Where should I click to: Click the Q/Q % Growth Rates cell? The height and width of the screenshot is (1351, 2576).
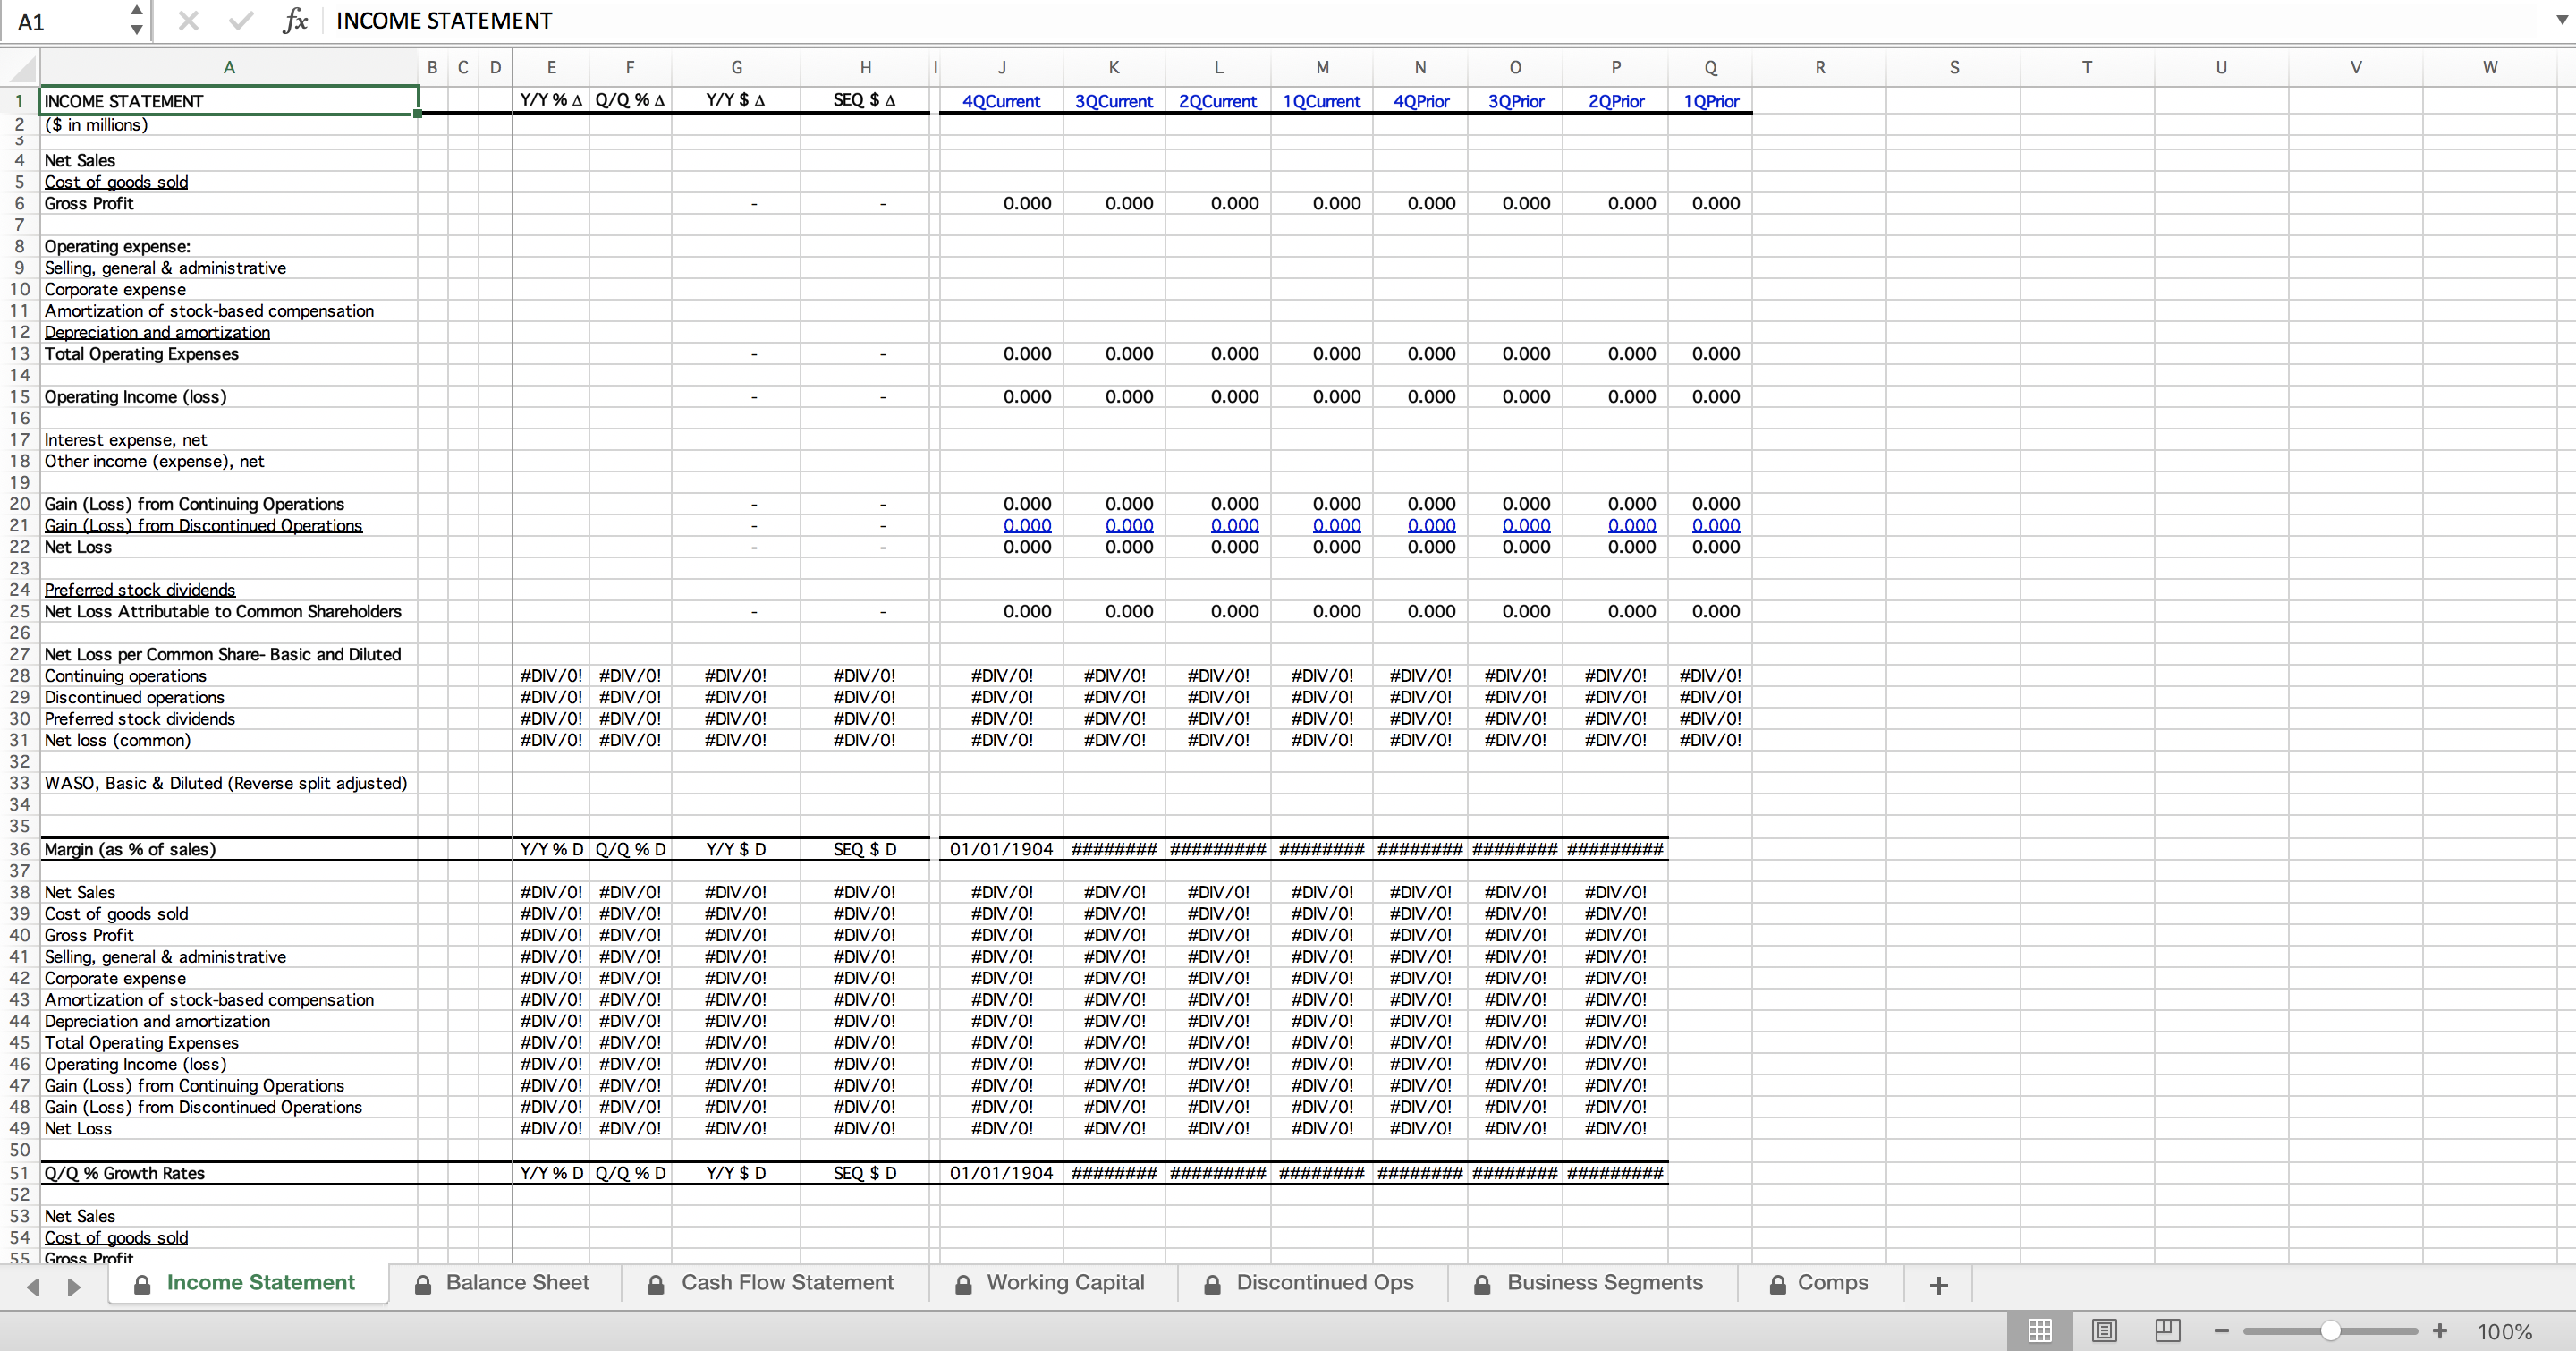coord(229,1173)
